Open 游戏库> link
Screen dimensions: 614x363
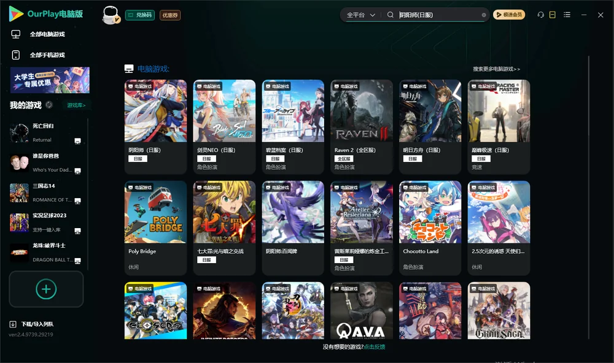(x=76, y=105)
